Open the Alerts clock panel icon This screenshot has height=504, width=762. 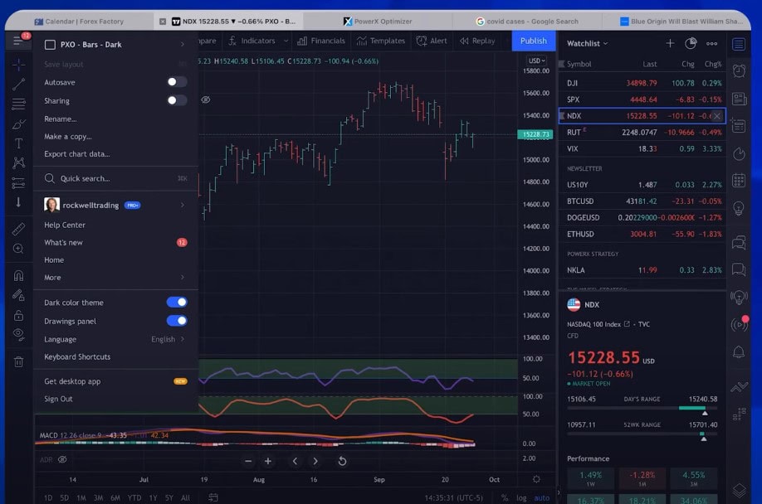click(x=739, y=70)
